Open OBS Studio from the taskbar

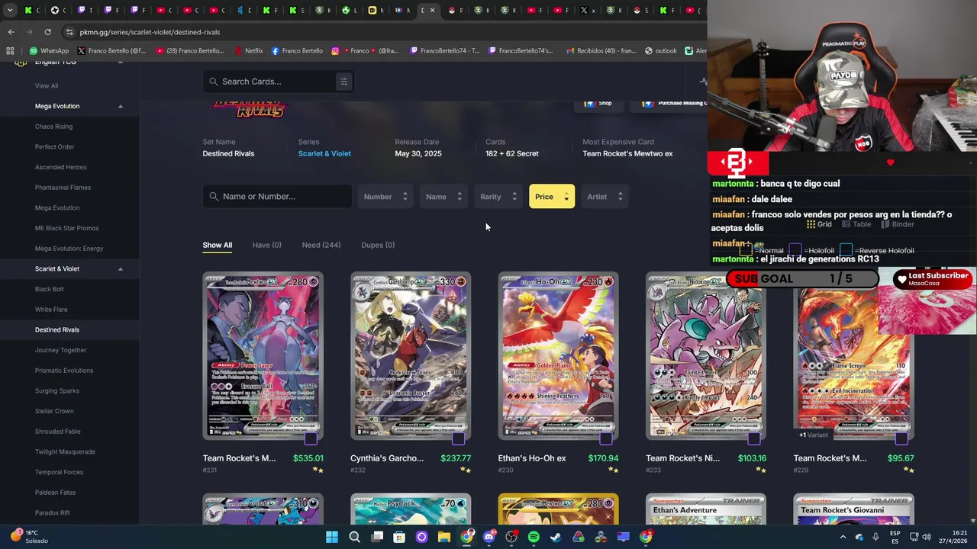tap(511, 538)
